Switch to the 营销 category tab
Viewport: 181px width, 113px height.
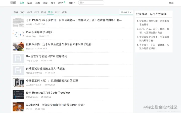coord(64,12)
